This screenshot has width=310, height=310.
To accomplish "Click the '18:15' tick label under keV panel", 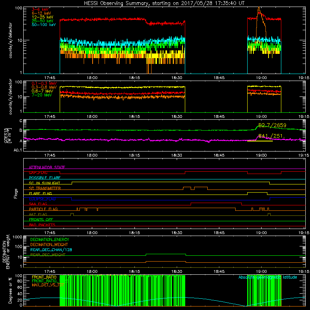I will point(134,78).
